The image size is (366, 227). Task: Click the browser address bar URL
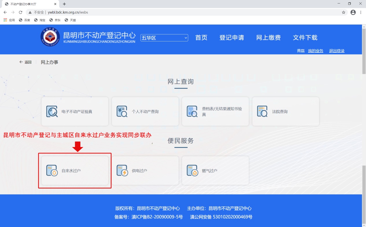68,12
